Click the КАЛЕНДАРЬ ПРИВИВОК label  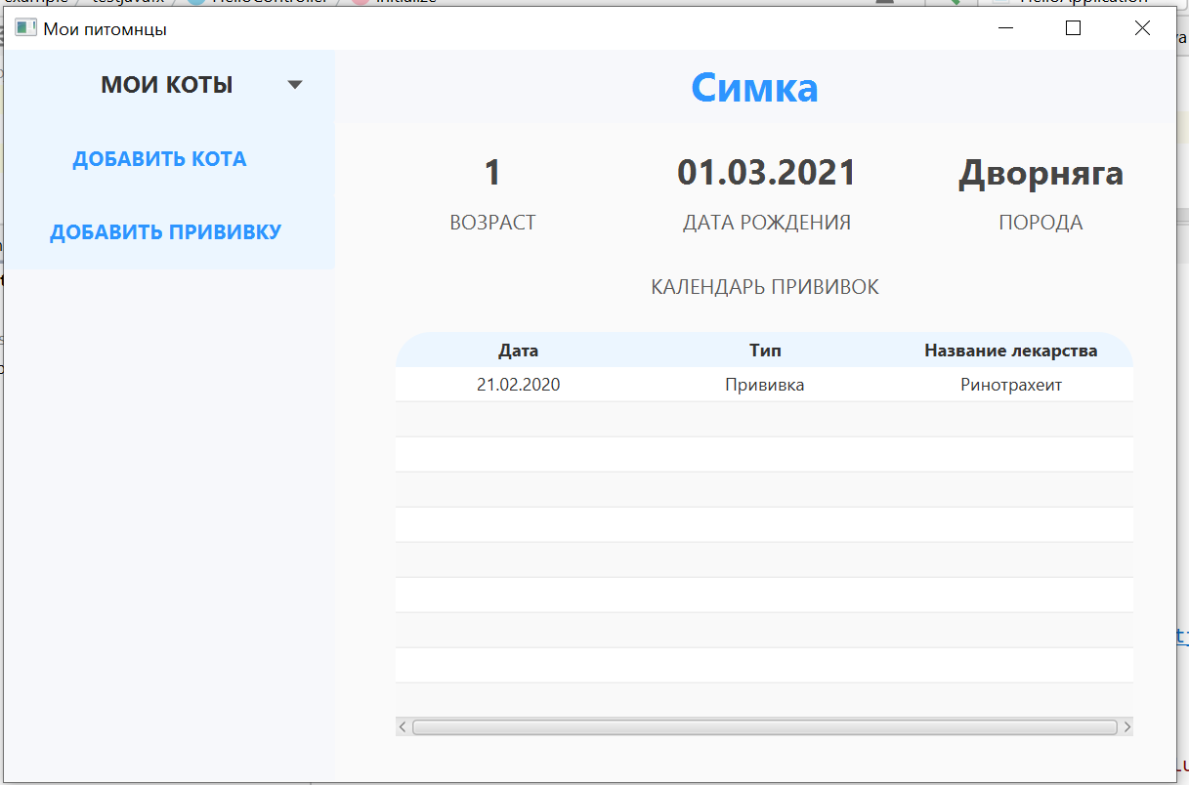tap(765, 286)
